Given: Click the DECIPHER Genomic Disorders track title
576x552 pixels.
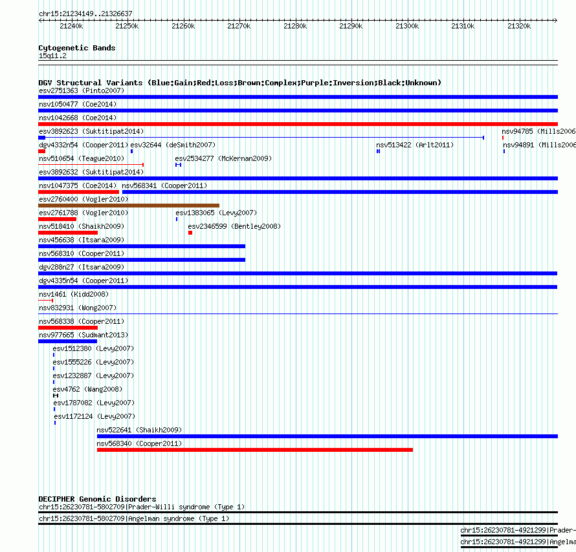Looking at the screenshot, I should 97,499.
